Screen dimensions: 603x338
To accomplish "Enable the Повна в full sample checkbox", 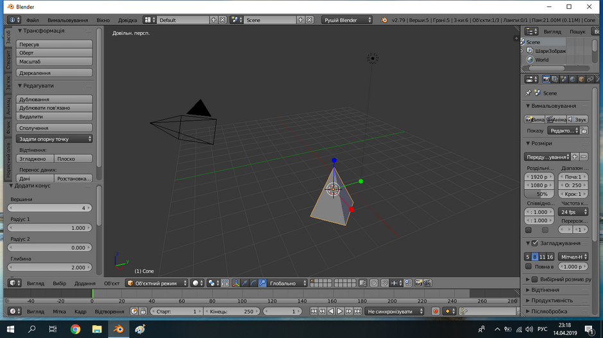I will (529, 266).
